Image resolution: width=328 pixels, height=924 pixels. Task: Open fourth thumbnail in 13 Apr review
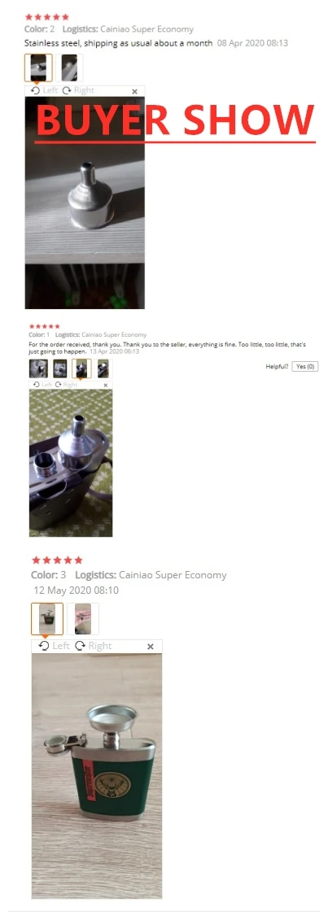coord(103,368)
